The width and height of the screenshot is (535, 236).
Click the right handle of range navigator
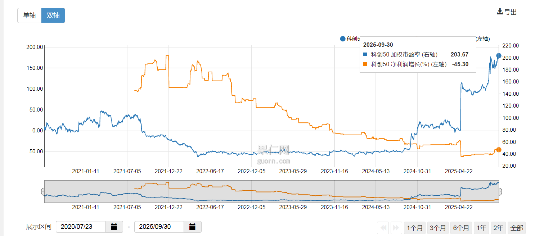500,192
